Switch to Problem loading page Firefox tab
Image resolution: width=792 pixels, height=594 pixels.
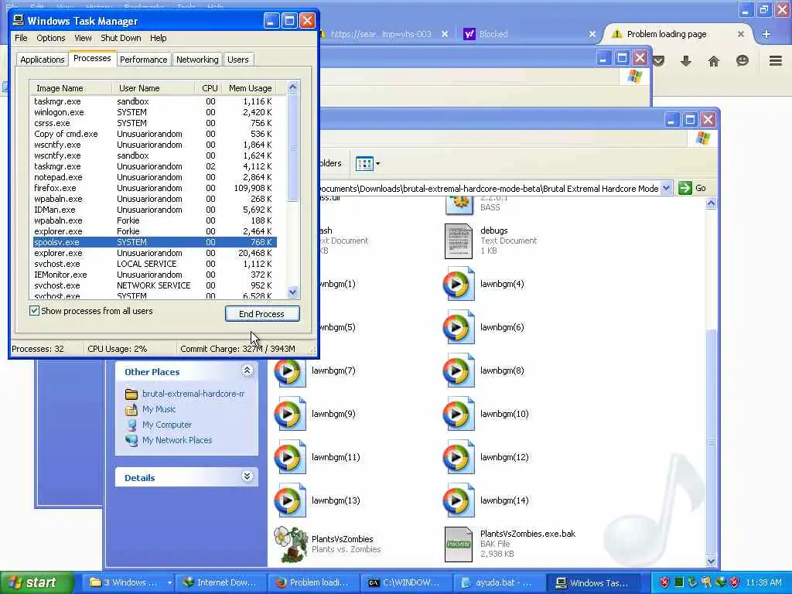(678, 34)
